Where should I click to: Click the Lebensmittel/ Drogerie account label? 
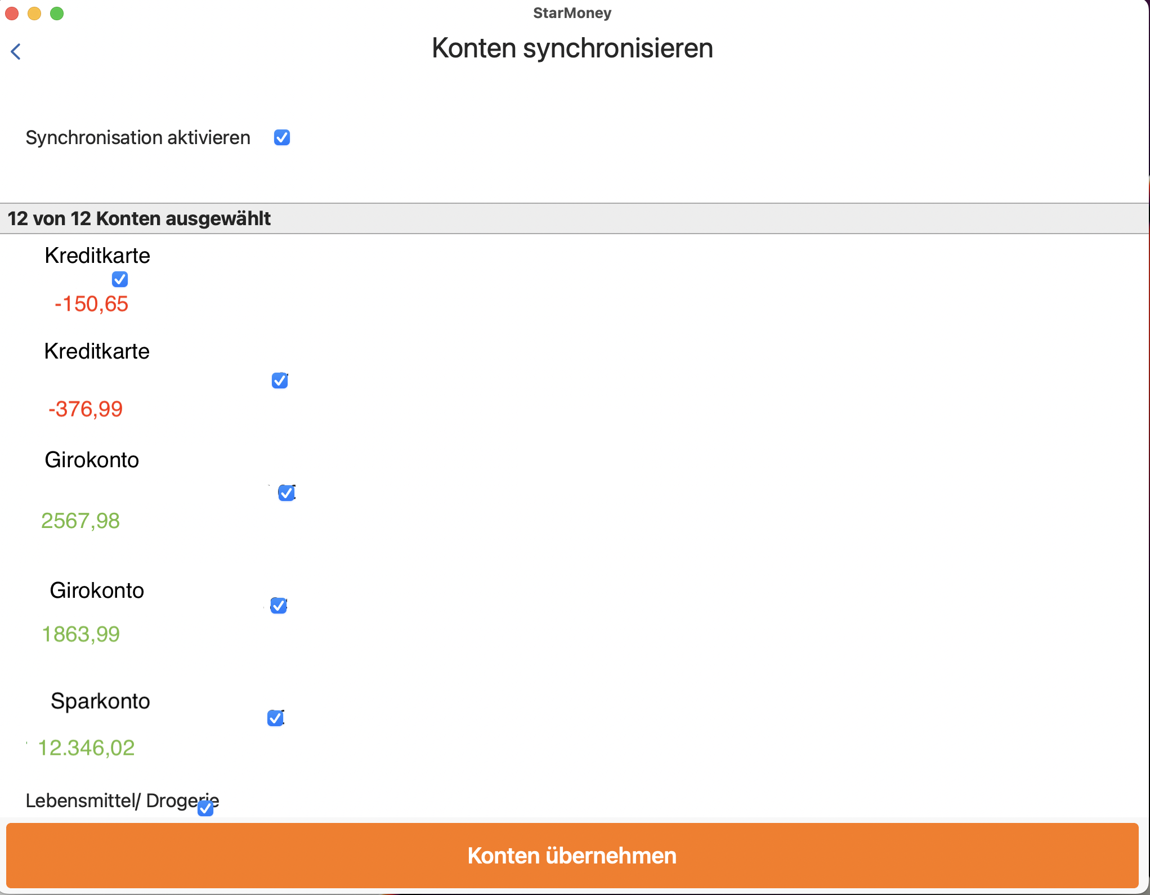(122, 801)
